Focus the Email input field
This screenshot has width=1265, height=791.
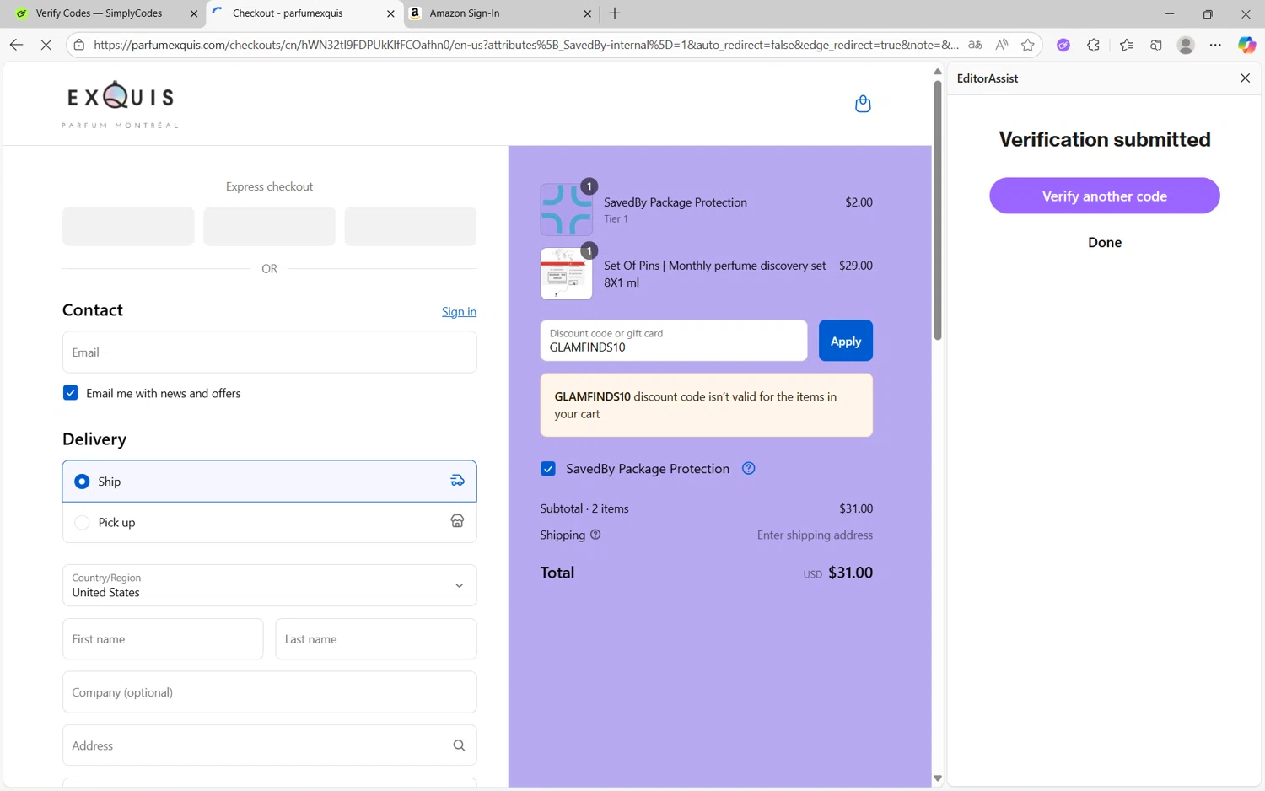point(269,352)
